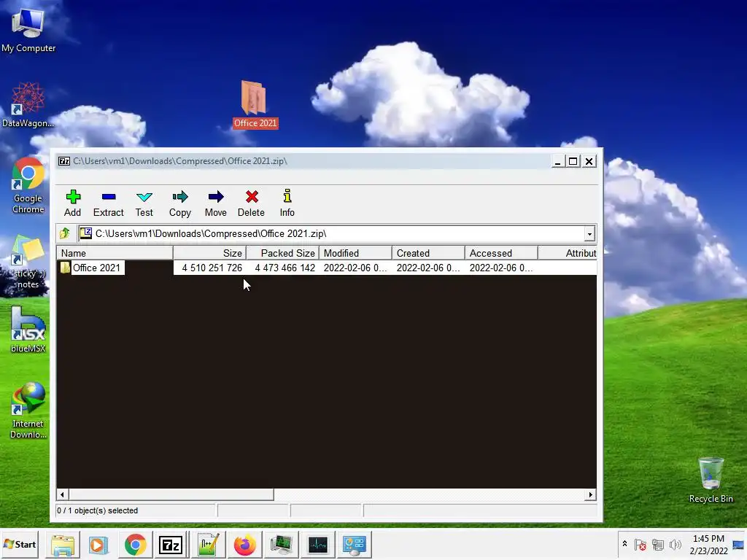The image size is (747, 560).
Task: Click the 7z taskbar button
Action: (171, 545)
